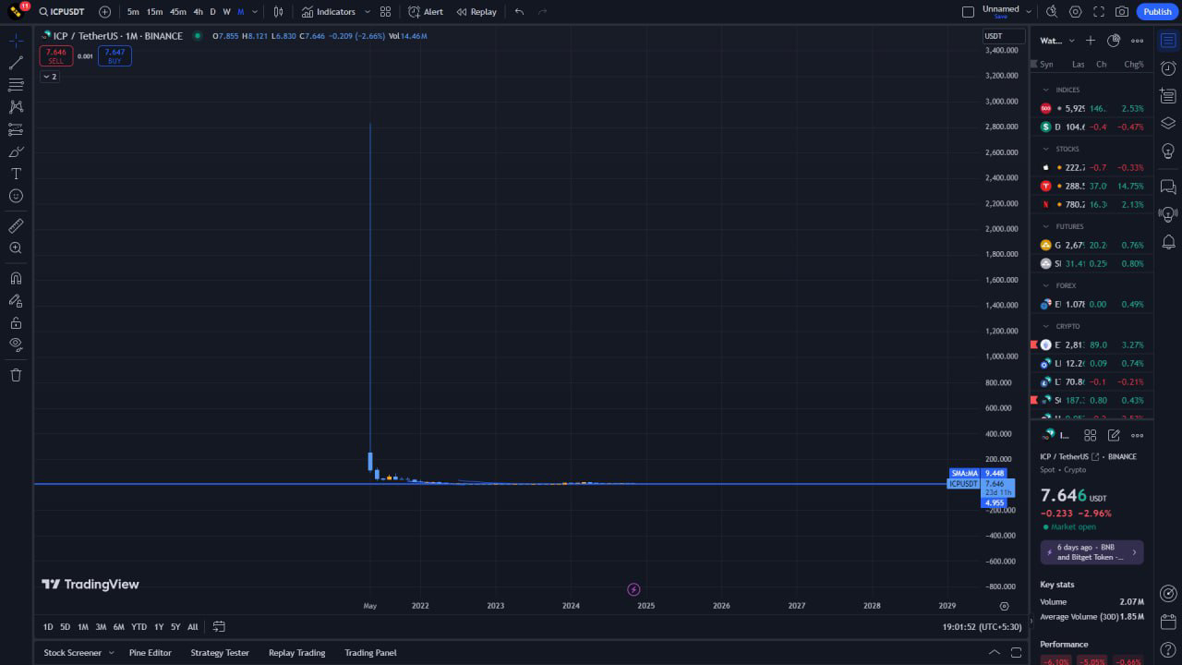Select the 1D date range
Image resolution: width=1182 pixels, height=665 pixels.
(x=48, y=627)
